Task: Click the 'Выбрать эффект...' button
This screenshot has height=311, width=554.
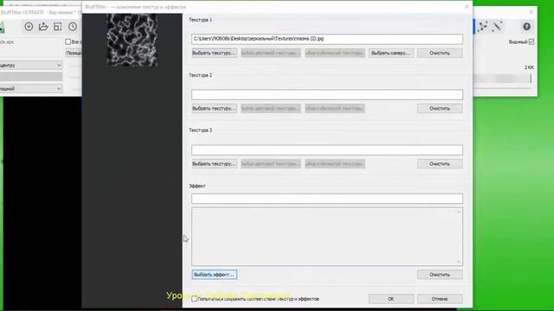Action: 214,275
